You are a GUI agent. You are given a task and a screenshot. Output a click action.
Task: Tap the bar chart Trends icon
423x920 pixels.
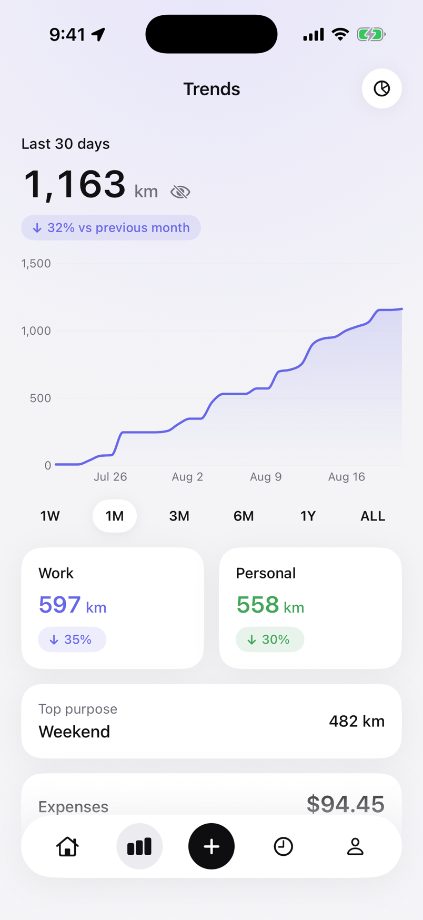139,846
